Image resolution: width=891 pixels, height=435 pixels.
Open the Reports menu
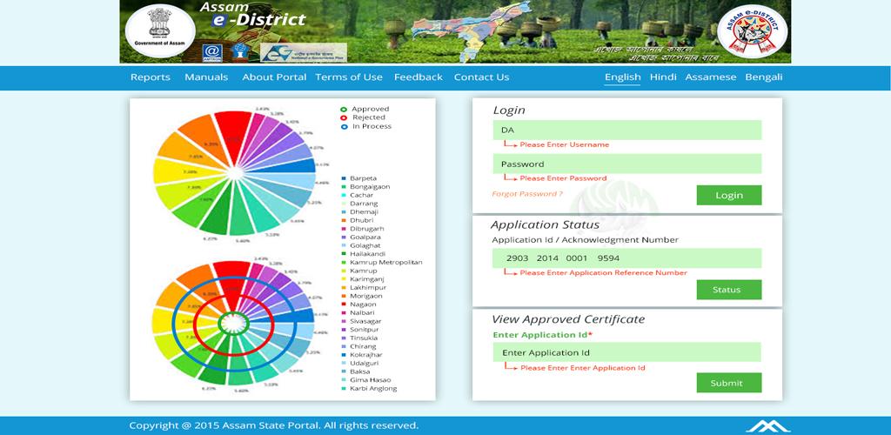click(x=150, y=77)
